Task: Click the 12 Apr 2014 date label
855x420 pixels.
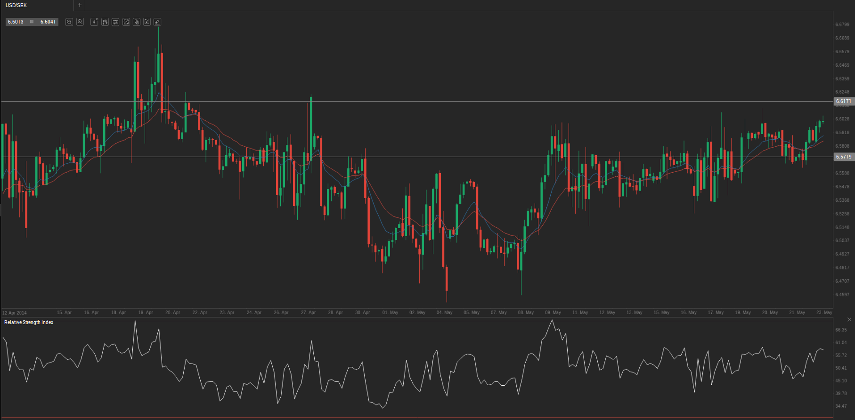Action: click(15, 313)
